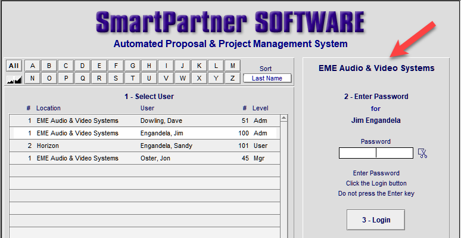Filter users by letter R
Viewport: 461px width, 238px height.
[x=99, y=78]
